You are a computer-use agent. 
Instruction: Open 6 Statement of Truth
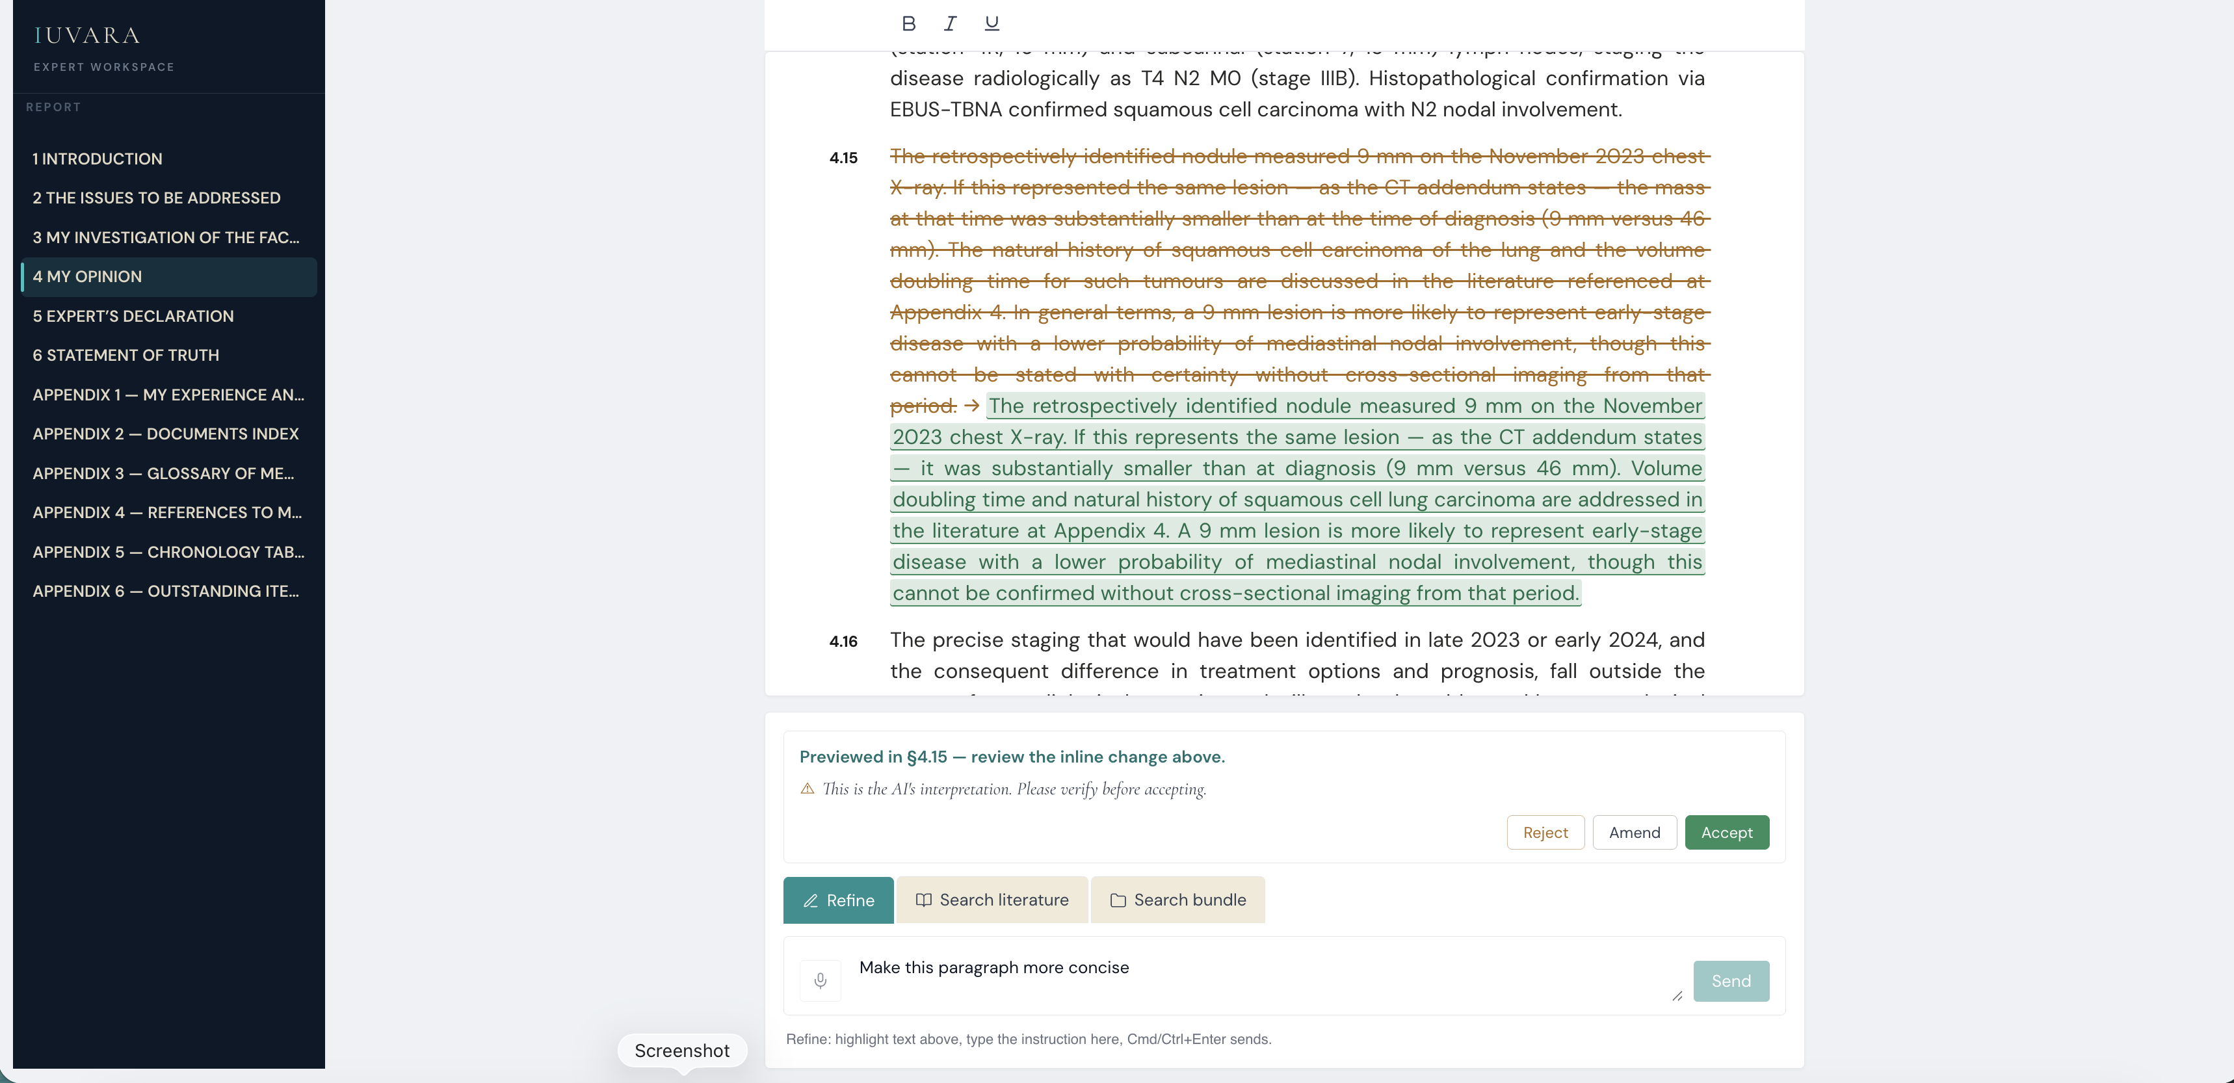tap(169, 356)
